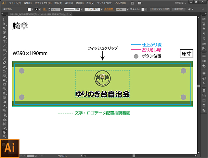Select the Scale tool
Viewport: 208px width, 158px height.
4,76
